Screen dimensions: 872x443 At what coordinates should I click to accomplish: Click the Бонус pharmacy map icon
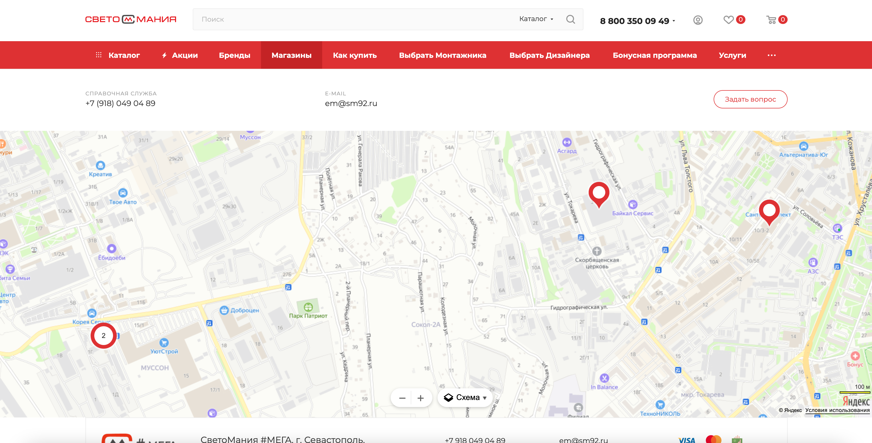(855, 356)
